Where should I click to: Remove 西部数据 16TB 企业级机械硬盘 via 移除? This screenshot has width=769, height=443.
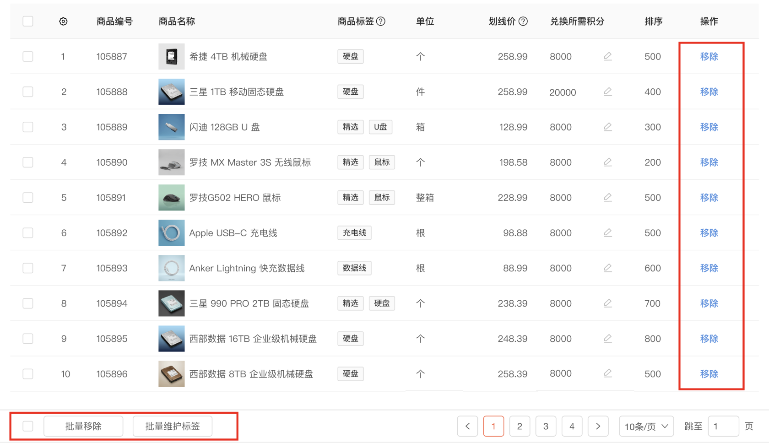(709, 338)
